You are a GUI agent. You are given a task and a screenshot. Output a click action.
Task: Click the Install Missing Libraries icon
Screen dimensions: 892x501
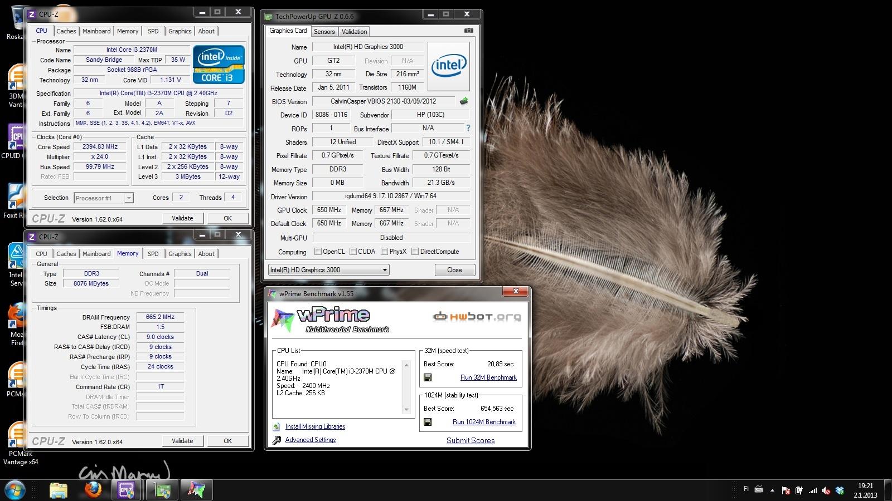[x=277, y=427]
